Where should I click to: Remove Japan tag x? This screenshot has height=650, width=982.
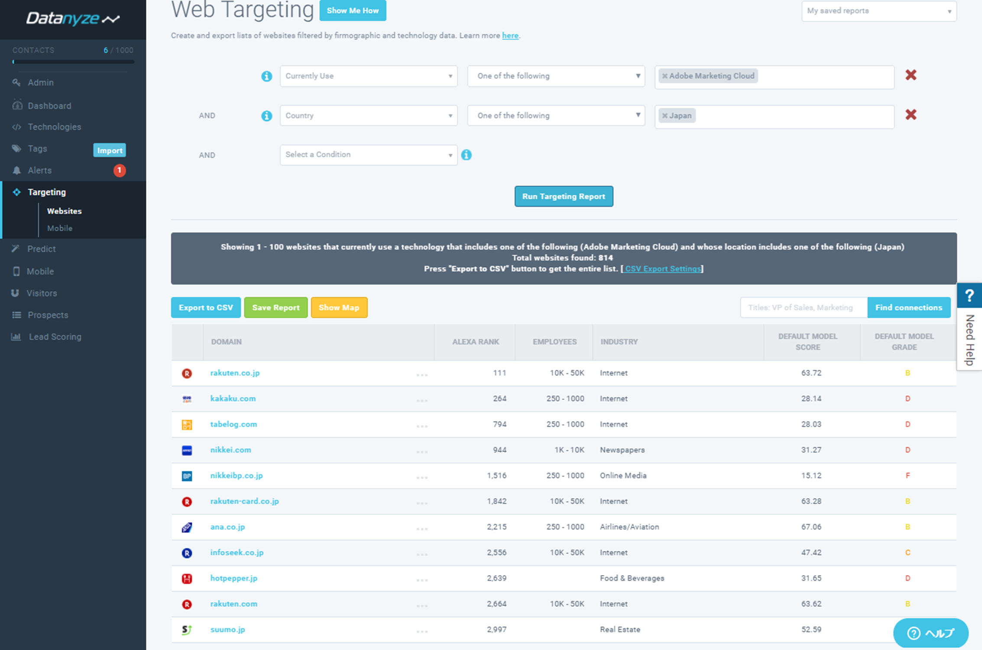(x=664, y=116)
